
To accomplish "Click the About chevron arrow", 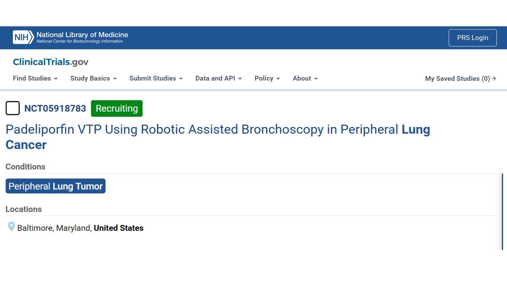I will click(x=316, y=79).
